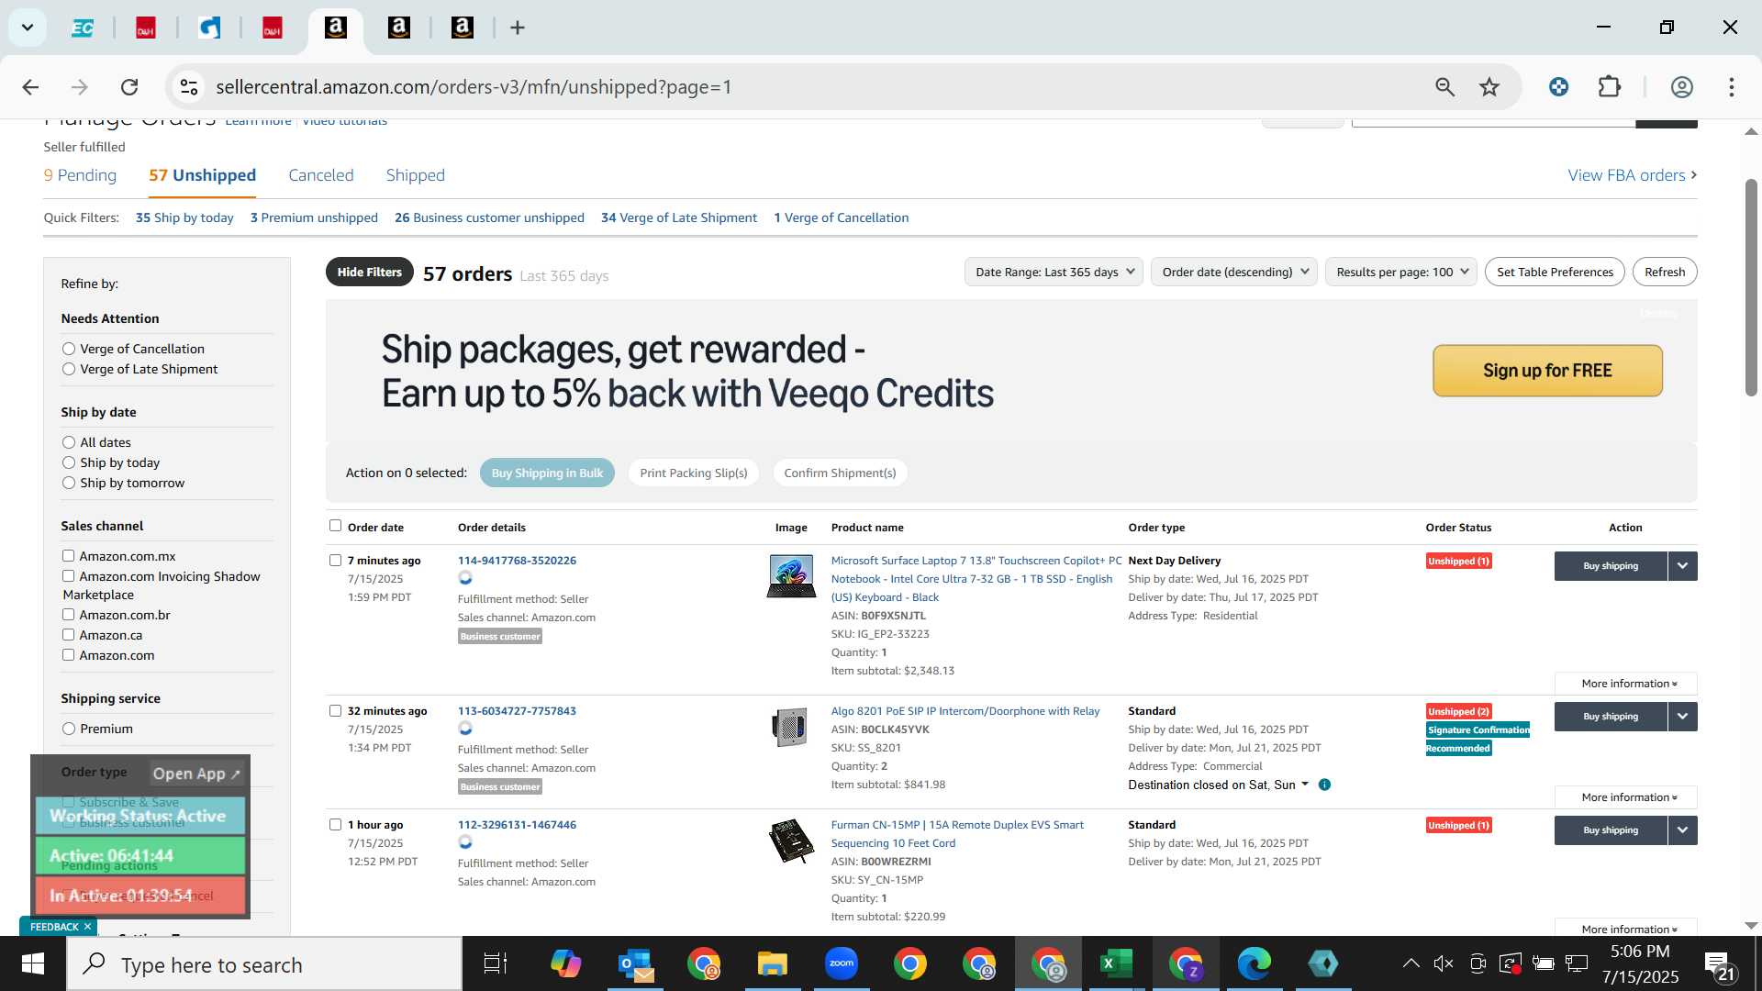Switch to the 9 Pending tab
Screen dimensions: 1762x991
pyautogui.click(x=80, y=175)
